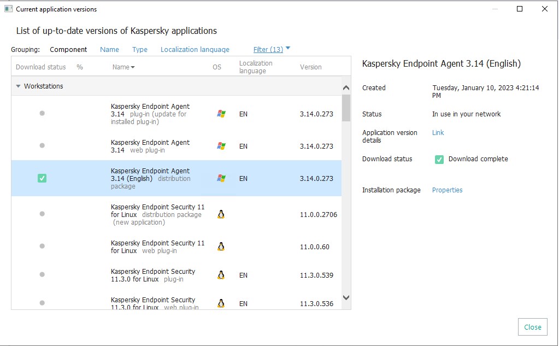Click Windows OS icon for Endpoint Agent web plug-in
Screen dimensions: 559x346
pos(221,146)
